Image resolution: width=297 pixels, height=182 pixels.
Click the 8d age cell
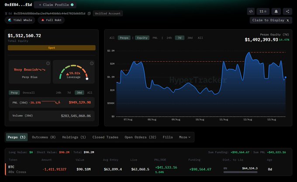pyautogui.click(x=270, y=169)
